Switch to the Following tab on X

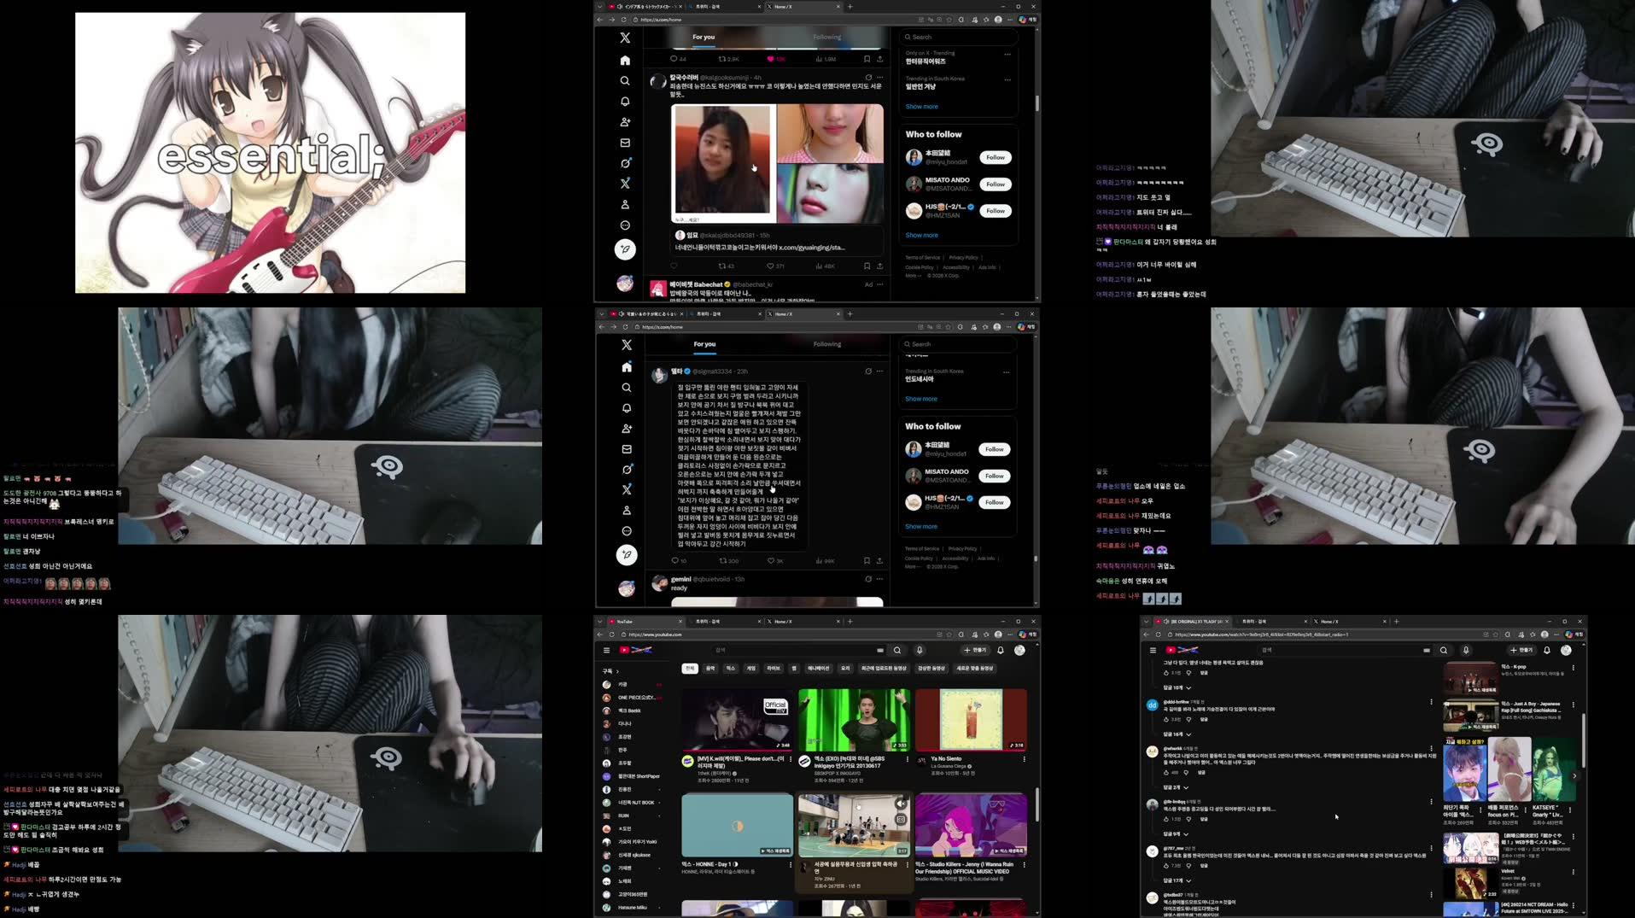[826, 37]
